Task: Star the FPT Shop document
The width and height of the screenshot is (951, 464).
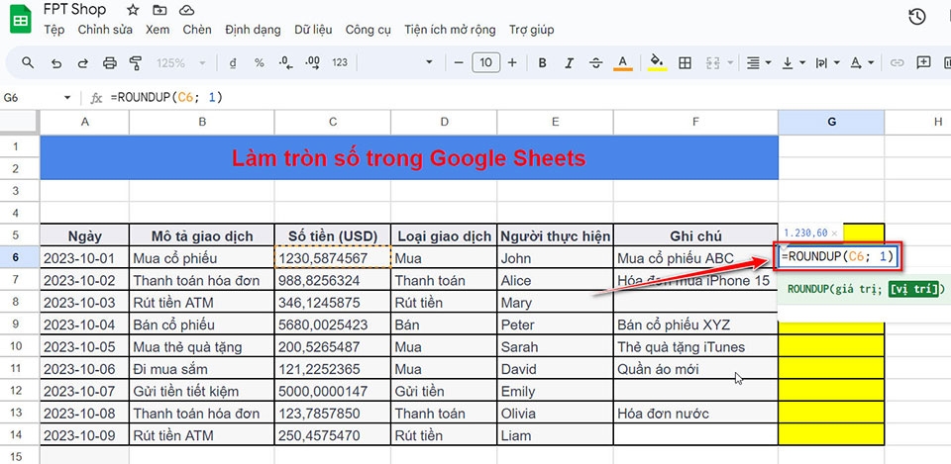Action: pos(133,10)
